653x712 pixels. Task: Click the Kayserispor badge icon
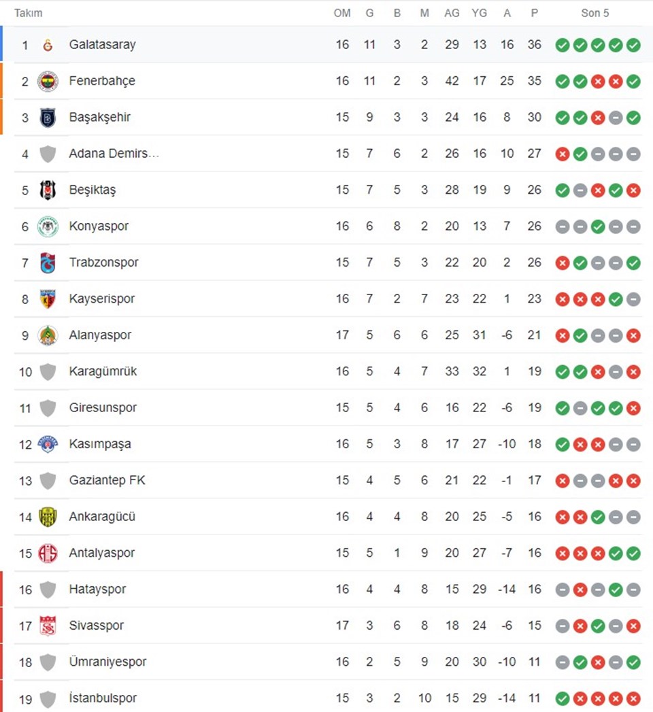point(48,299)
